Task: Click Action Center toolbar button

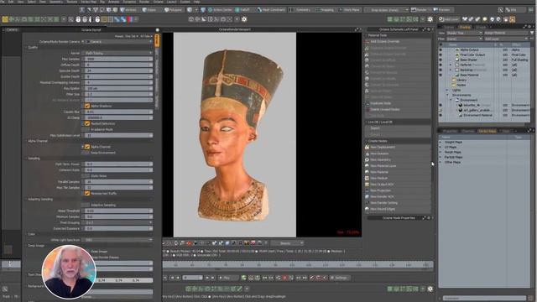Action: [x=220, y=10]
